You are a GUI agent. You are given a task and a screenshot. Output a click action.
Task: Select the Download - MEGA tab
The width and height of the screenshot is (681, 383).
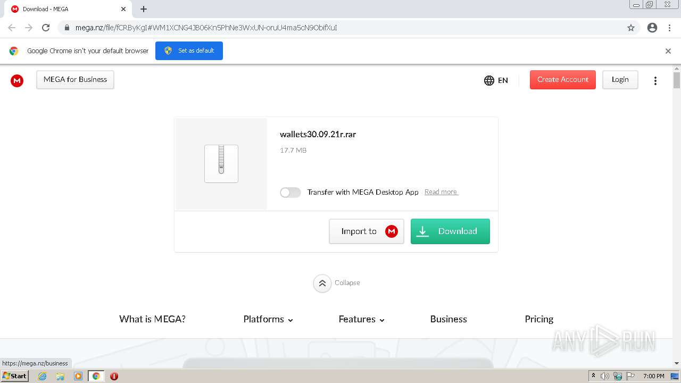tap(68, 9)
